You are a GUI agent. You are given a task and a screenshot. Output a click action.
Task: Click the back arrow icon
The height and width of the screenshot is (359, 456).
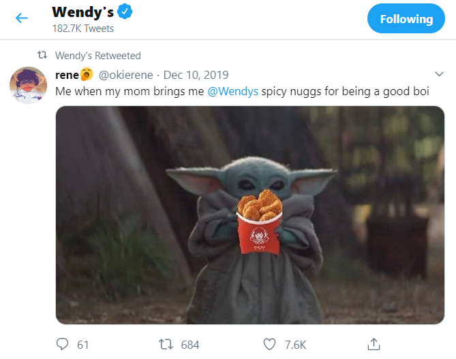[22, 18]
